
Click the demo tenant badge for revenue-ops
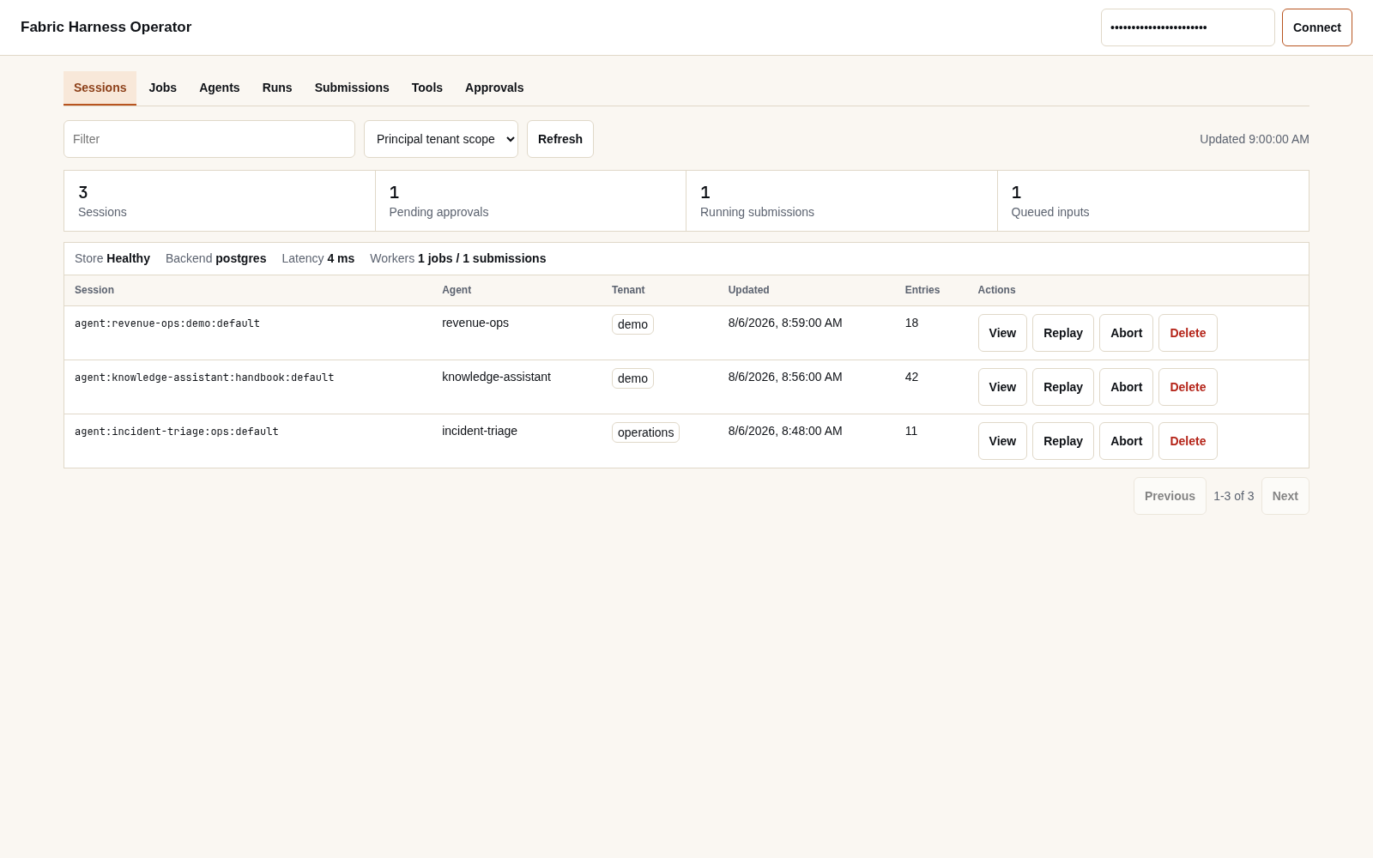click(x=632, y=324)
